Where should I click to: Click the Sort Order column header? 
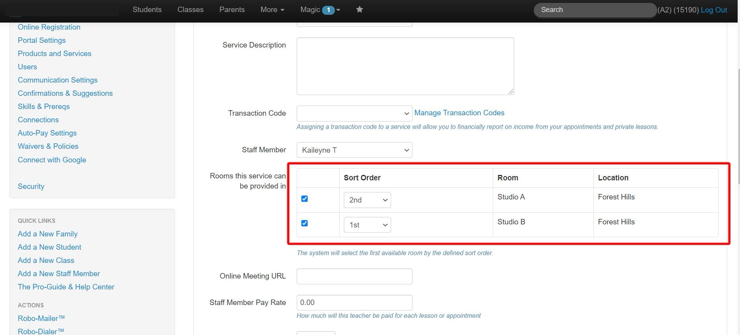coord(362,178)
